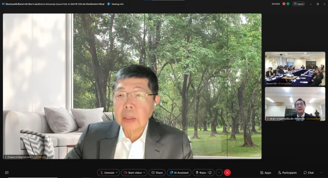Raise your hand in the meeting
Viewport: 328px width, 178px height.
(x=200, y=172)
